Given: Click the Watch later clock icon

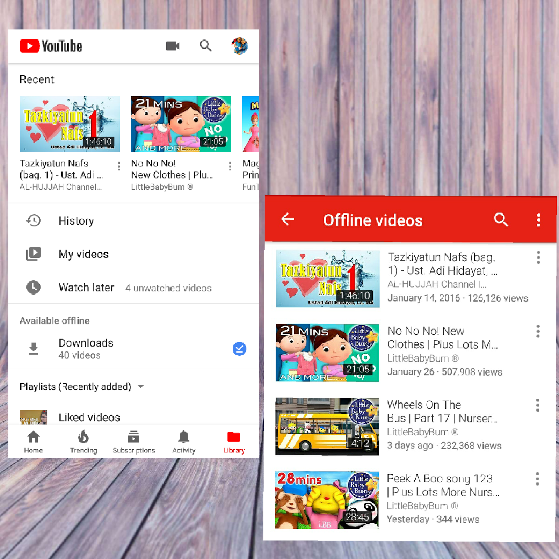Looking at the screenshot, I should [34, 287].
